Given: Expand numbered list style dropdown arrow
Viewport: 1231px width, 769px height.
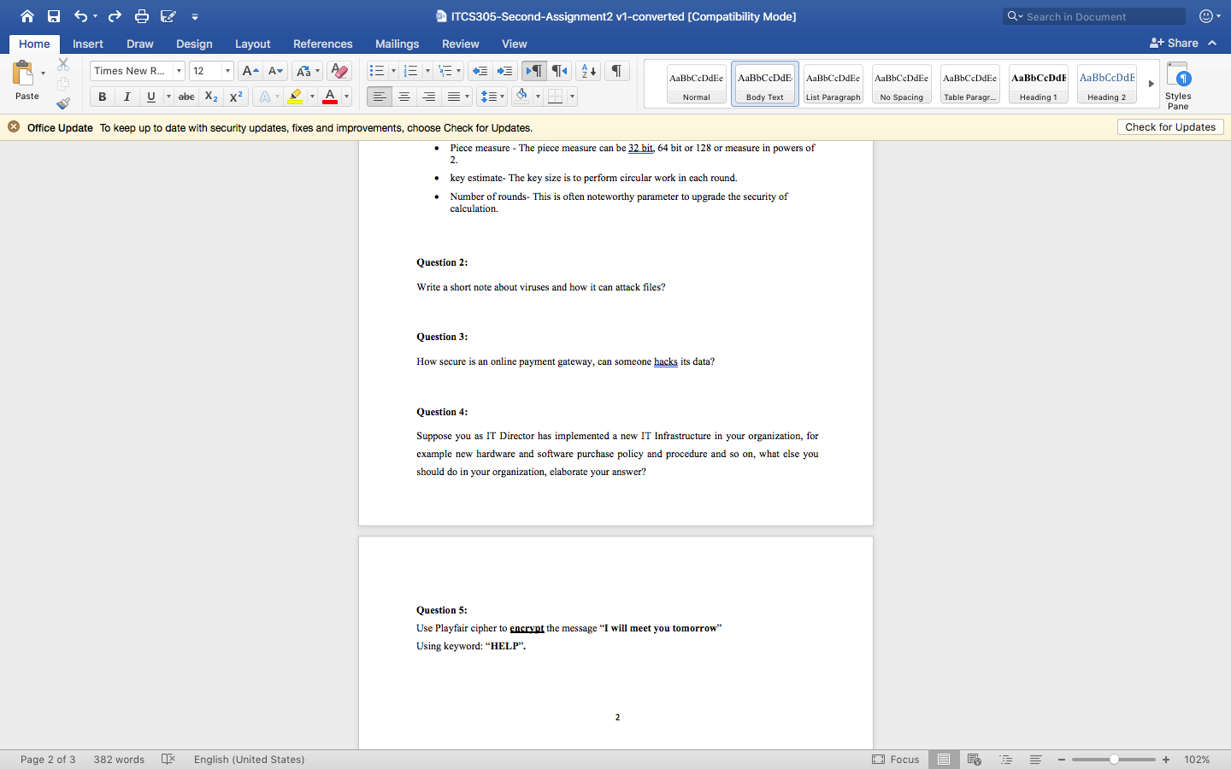Looking at the screenshot, I should 427,71.
